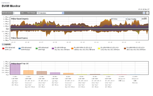Screen dimensions: 153x96
Task: Click the RL-LAN-WAN-qa legend label
Action: pyautogui.click(x=62, y=48)
